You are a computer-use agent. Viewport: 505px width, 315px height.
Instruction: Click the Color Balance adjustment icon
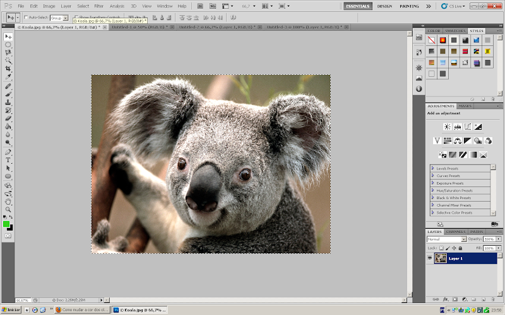click(456, 140)
